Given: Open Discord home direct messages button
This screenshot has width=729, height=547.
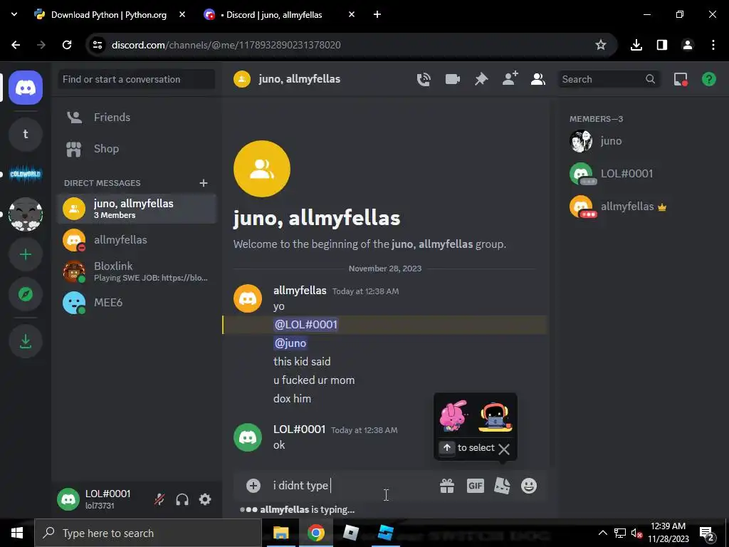Looking at the screenshot, I should tap(26, 88).
